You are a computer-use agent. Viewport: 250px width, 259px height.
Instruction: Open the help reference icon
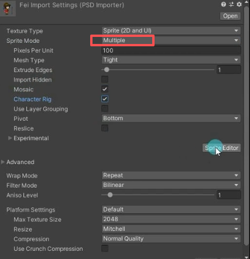tap(224, 4)
